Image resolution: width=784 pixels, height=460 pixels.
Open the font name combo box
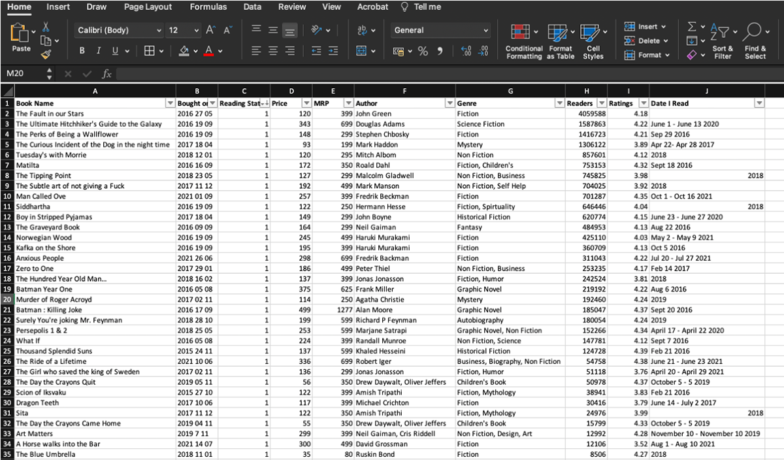click(x=119, y=30)
